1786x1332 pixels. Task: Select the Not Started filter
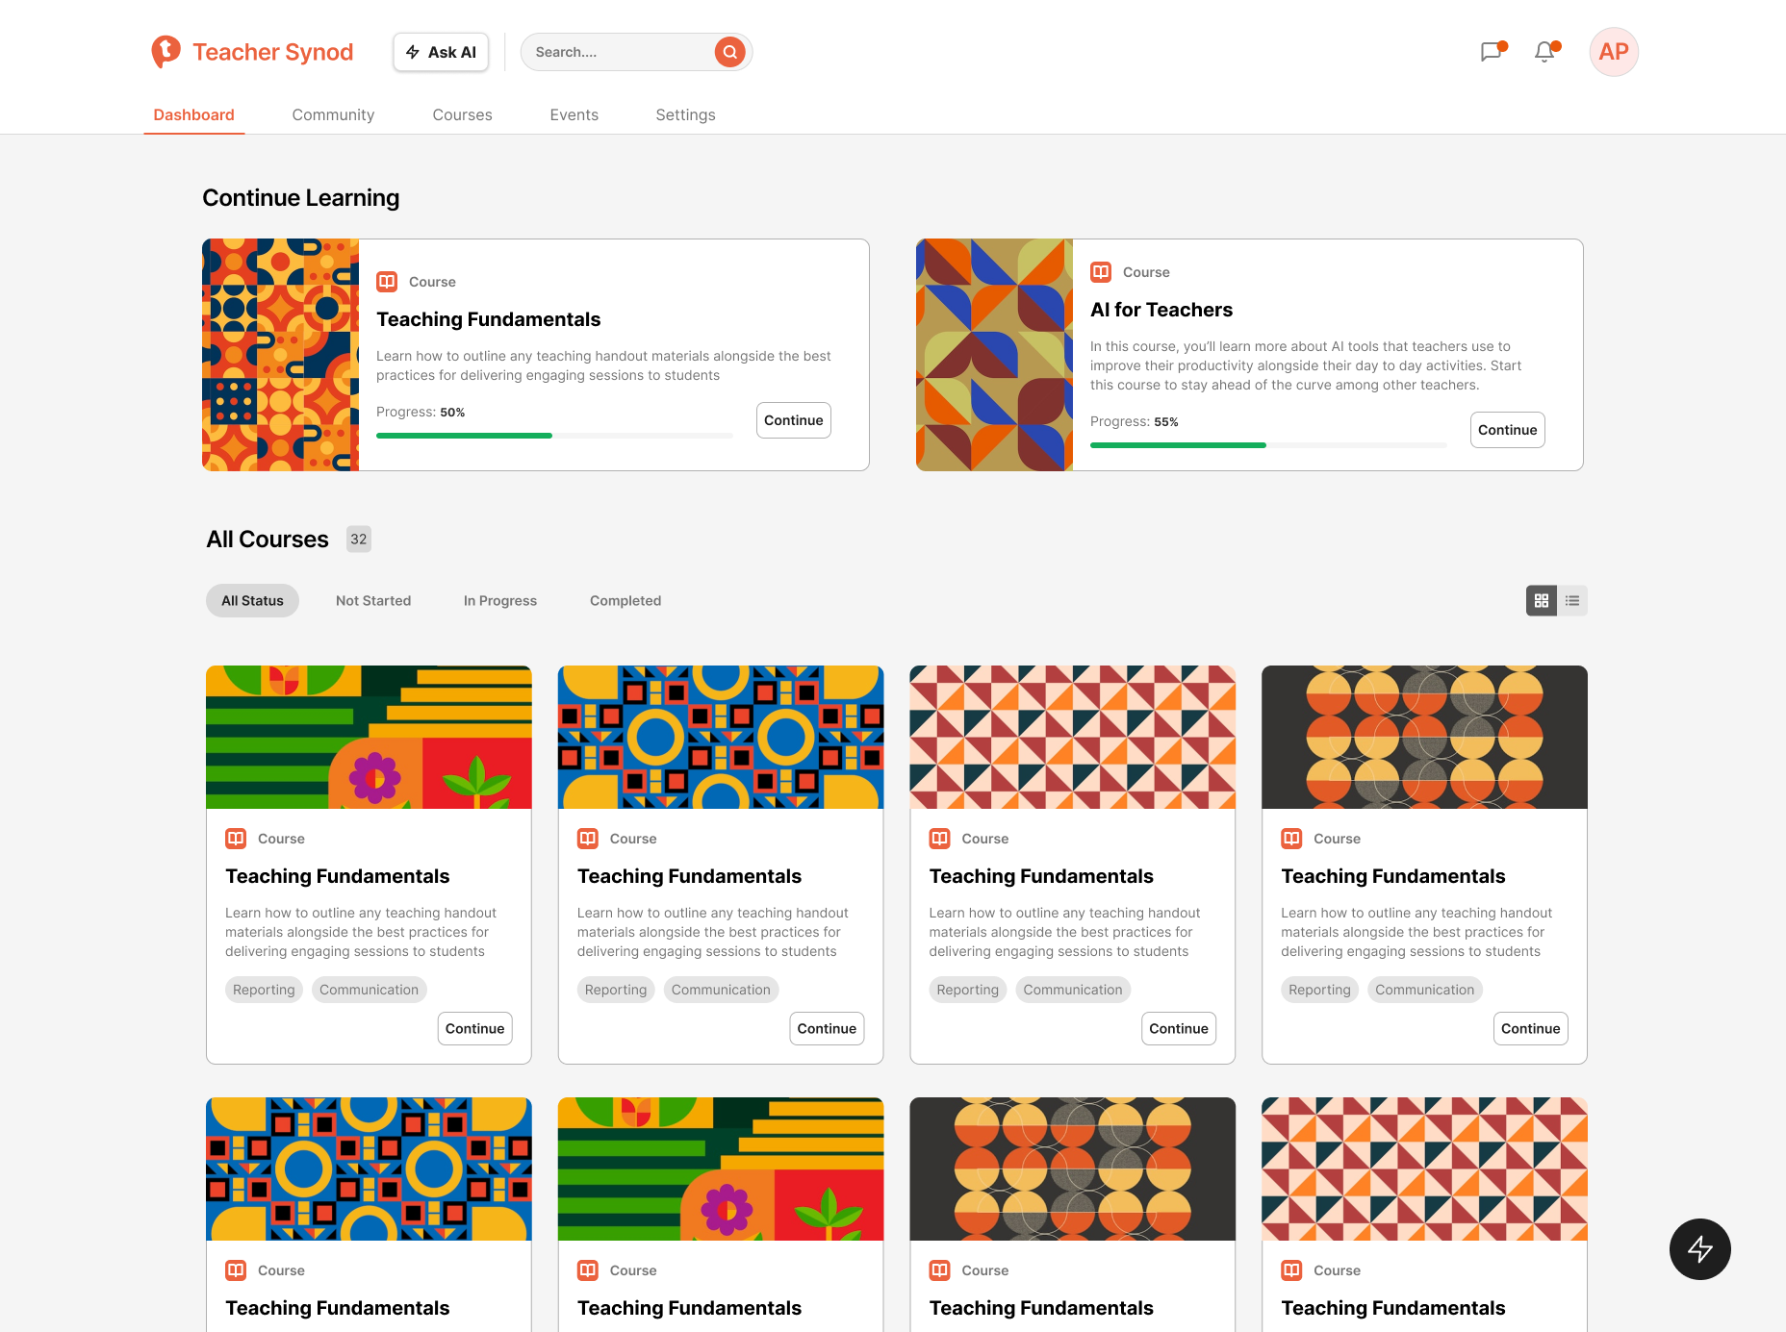coord(373,600)
